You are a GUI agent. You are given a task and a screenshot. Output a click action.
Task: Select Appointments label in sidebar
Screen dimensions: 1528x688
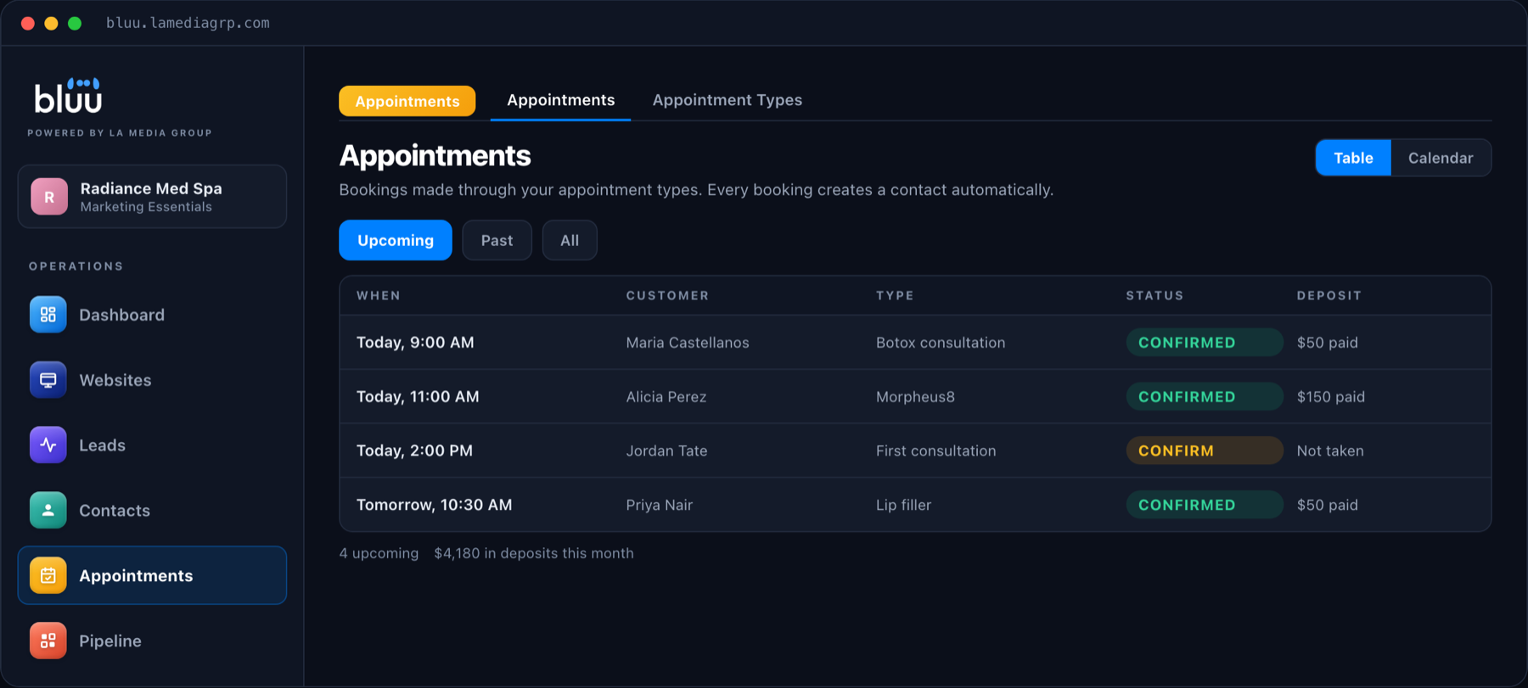coord(136,575)
